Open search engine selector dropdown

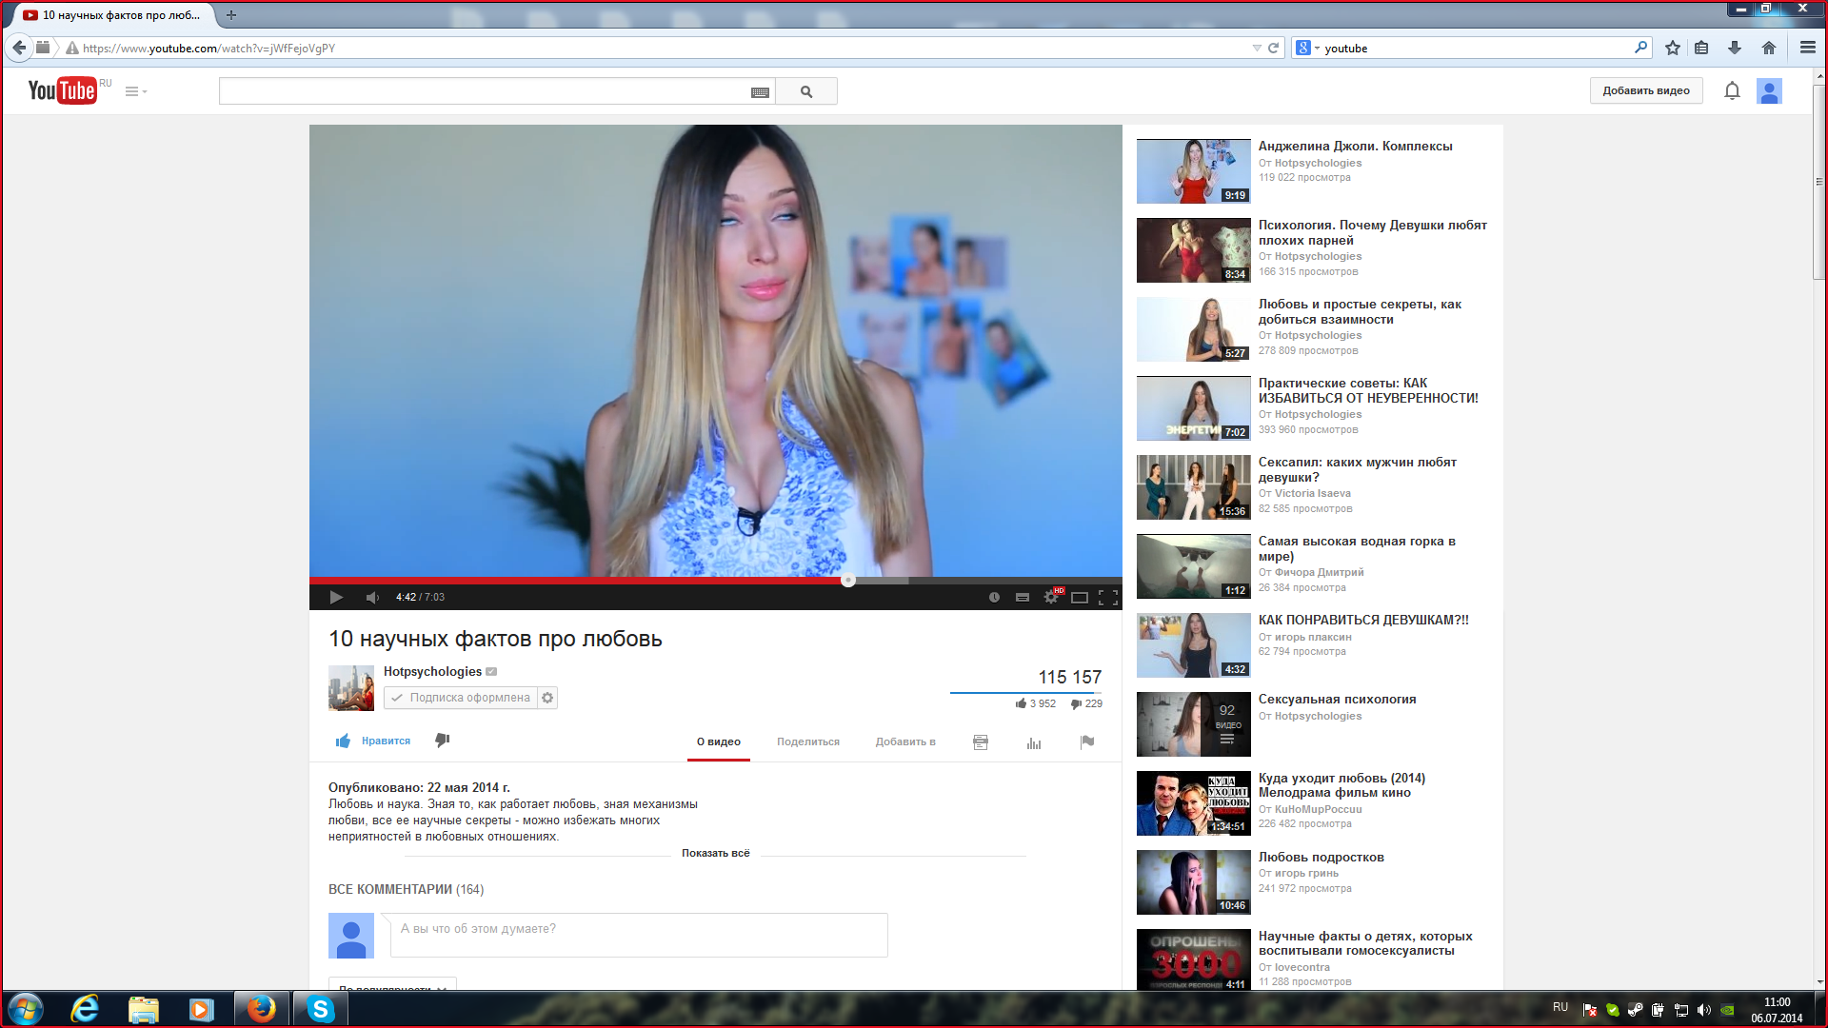1307,48
